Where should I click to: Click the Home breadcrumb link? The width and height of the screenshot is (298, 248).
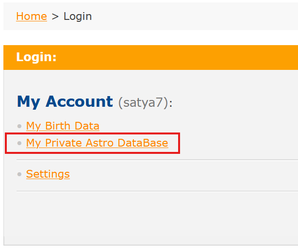tap(32, 17)
